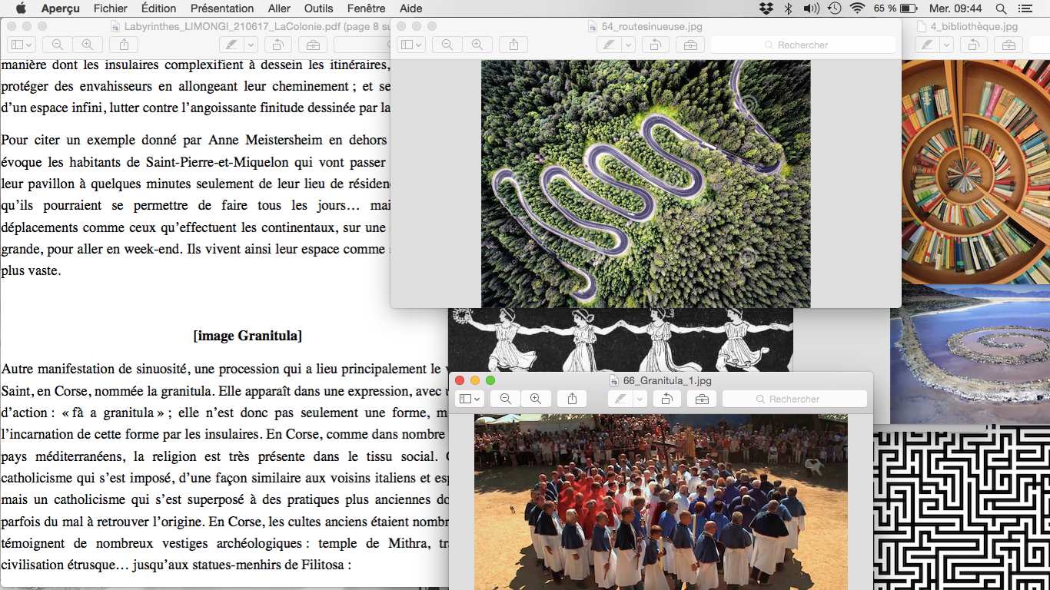The width and height of the screenshot is (1050, 590).
Task: Open Spotlight search in the menu bar
Action: [x=1000, y=8]
